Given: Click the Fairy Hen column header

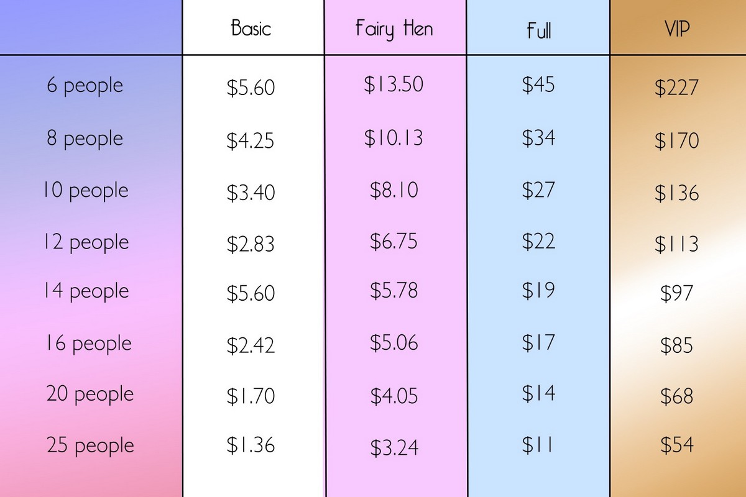Looking at the screenshot, I should tap(394, 29).
